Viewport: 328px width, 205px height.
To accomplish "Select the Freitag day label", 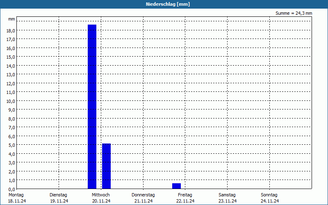I will pos(185,195).
